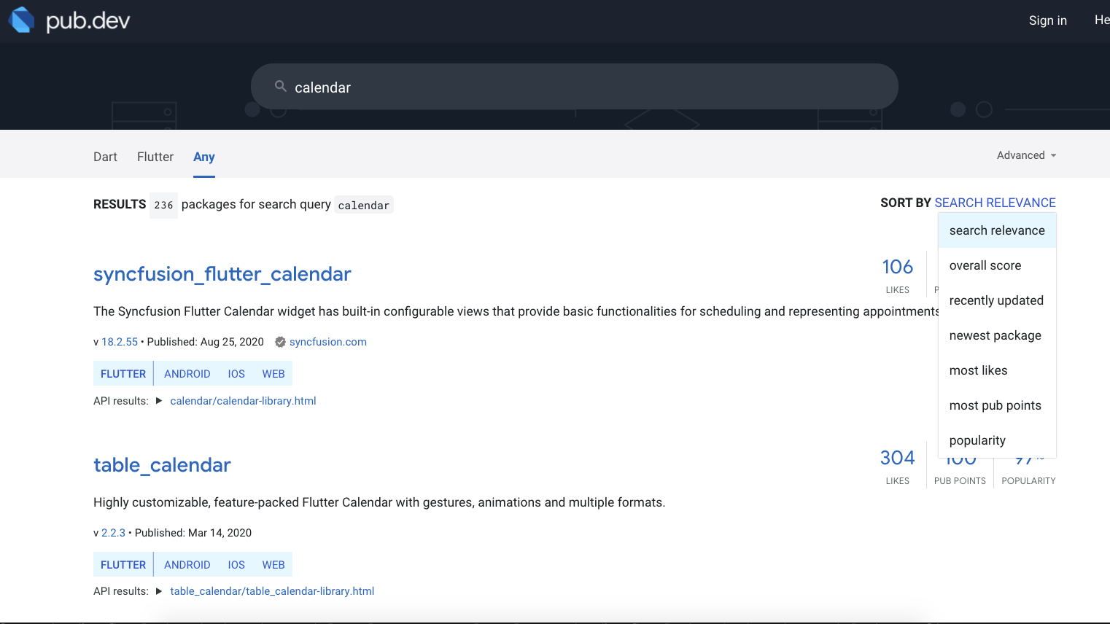Click 'Published: Mar 14, 2020' text
1110x624 pixels.
click(x=193, y=533)
